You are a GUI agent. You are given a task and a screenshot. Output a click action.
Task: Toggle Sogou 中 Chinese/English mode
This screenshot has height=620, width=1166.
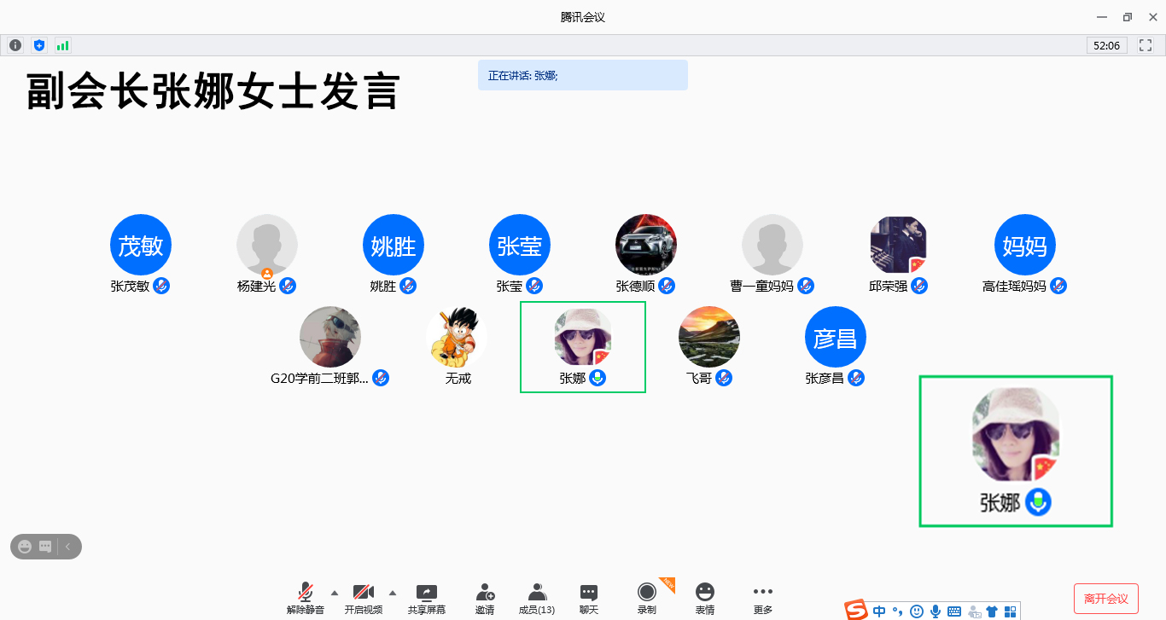(879, 611)
